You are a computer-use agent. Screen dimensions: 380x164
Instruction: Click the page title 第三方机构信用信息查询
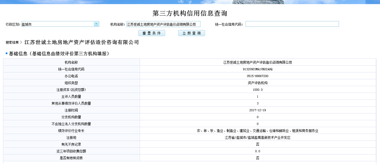(x=190, y=13)
